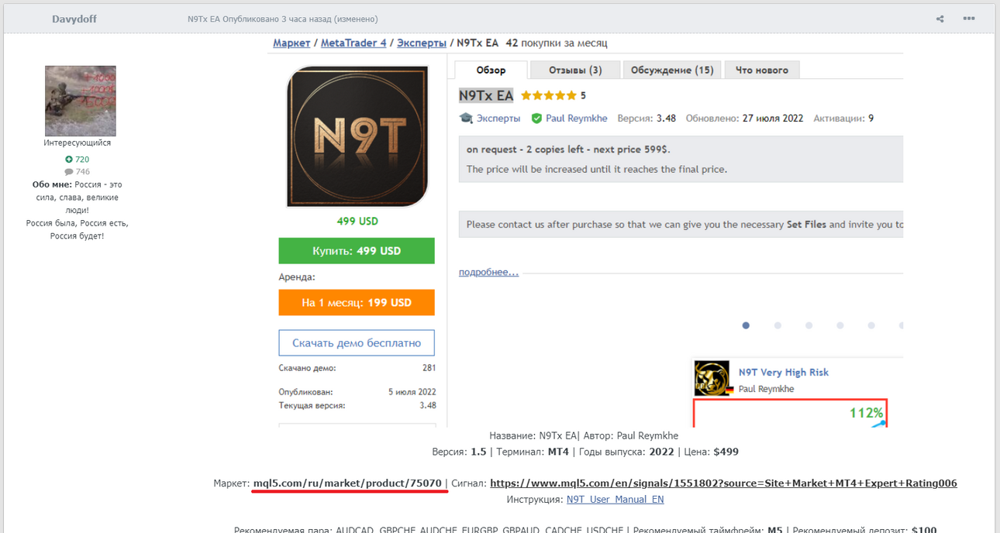Click the graduation cap Experts icon

tap(466, 119)
